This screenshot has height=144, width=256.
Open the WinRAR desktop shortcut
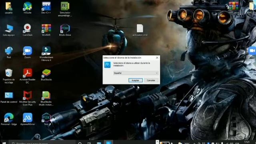point(46,30)
